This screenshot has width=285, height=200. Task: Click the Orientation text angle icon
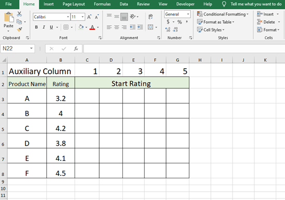pos(133,16)
